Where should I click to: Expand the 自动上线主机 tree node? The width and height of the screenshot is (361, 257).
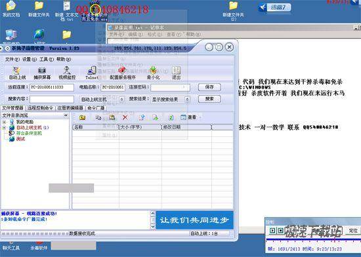[4, 128]
